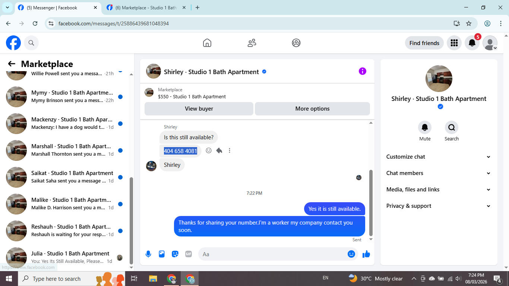Choose a GIF
The width and height of the screenshot is (509, 286).
189,254
